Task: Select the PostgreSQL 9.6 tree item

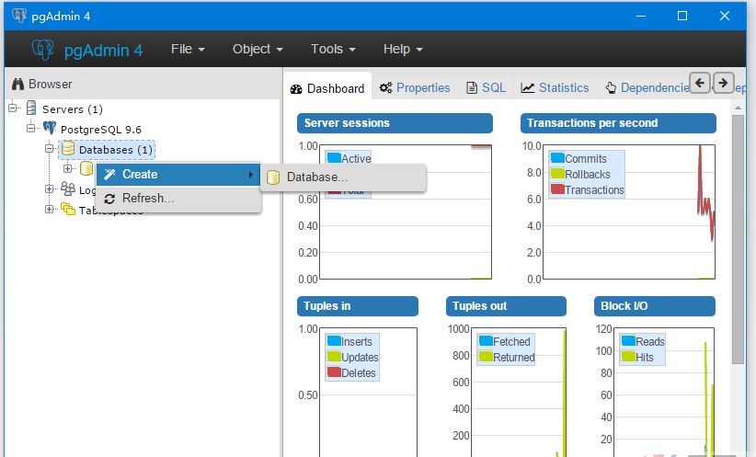Action: tap(101, 130)
